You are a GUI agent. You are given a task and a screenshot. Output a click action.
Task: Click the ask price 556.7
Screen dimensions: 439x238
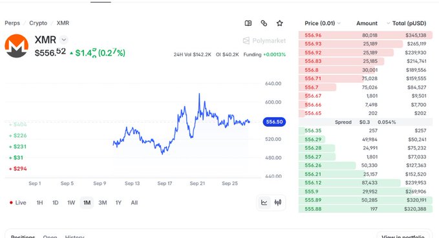coord(312,87)
